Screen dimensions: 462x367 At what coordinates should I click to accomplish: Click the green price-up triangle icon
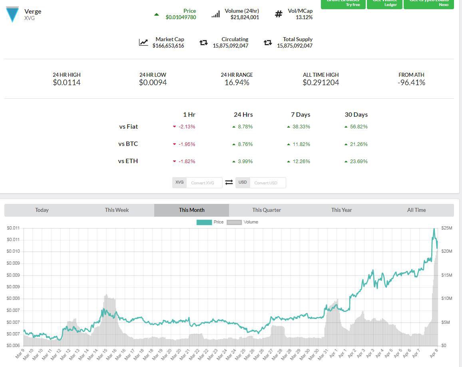(x=157, y=15)
